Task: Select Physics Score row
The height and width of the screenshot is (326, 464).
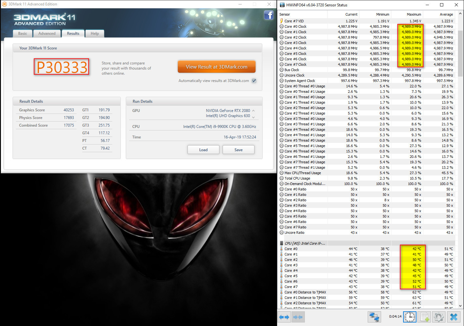Action: 47,118
